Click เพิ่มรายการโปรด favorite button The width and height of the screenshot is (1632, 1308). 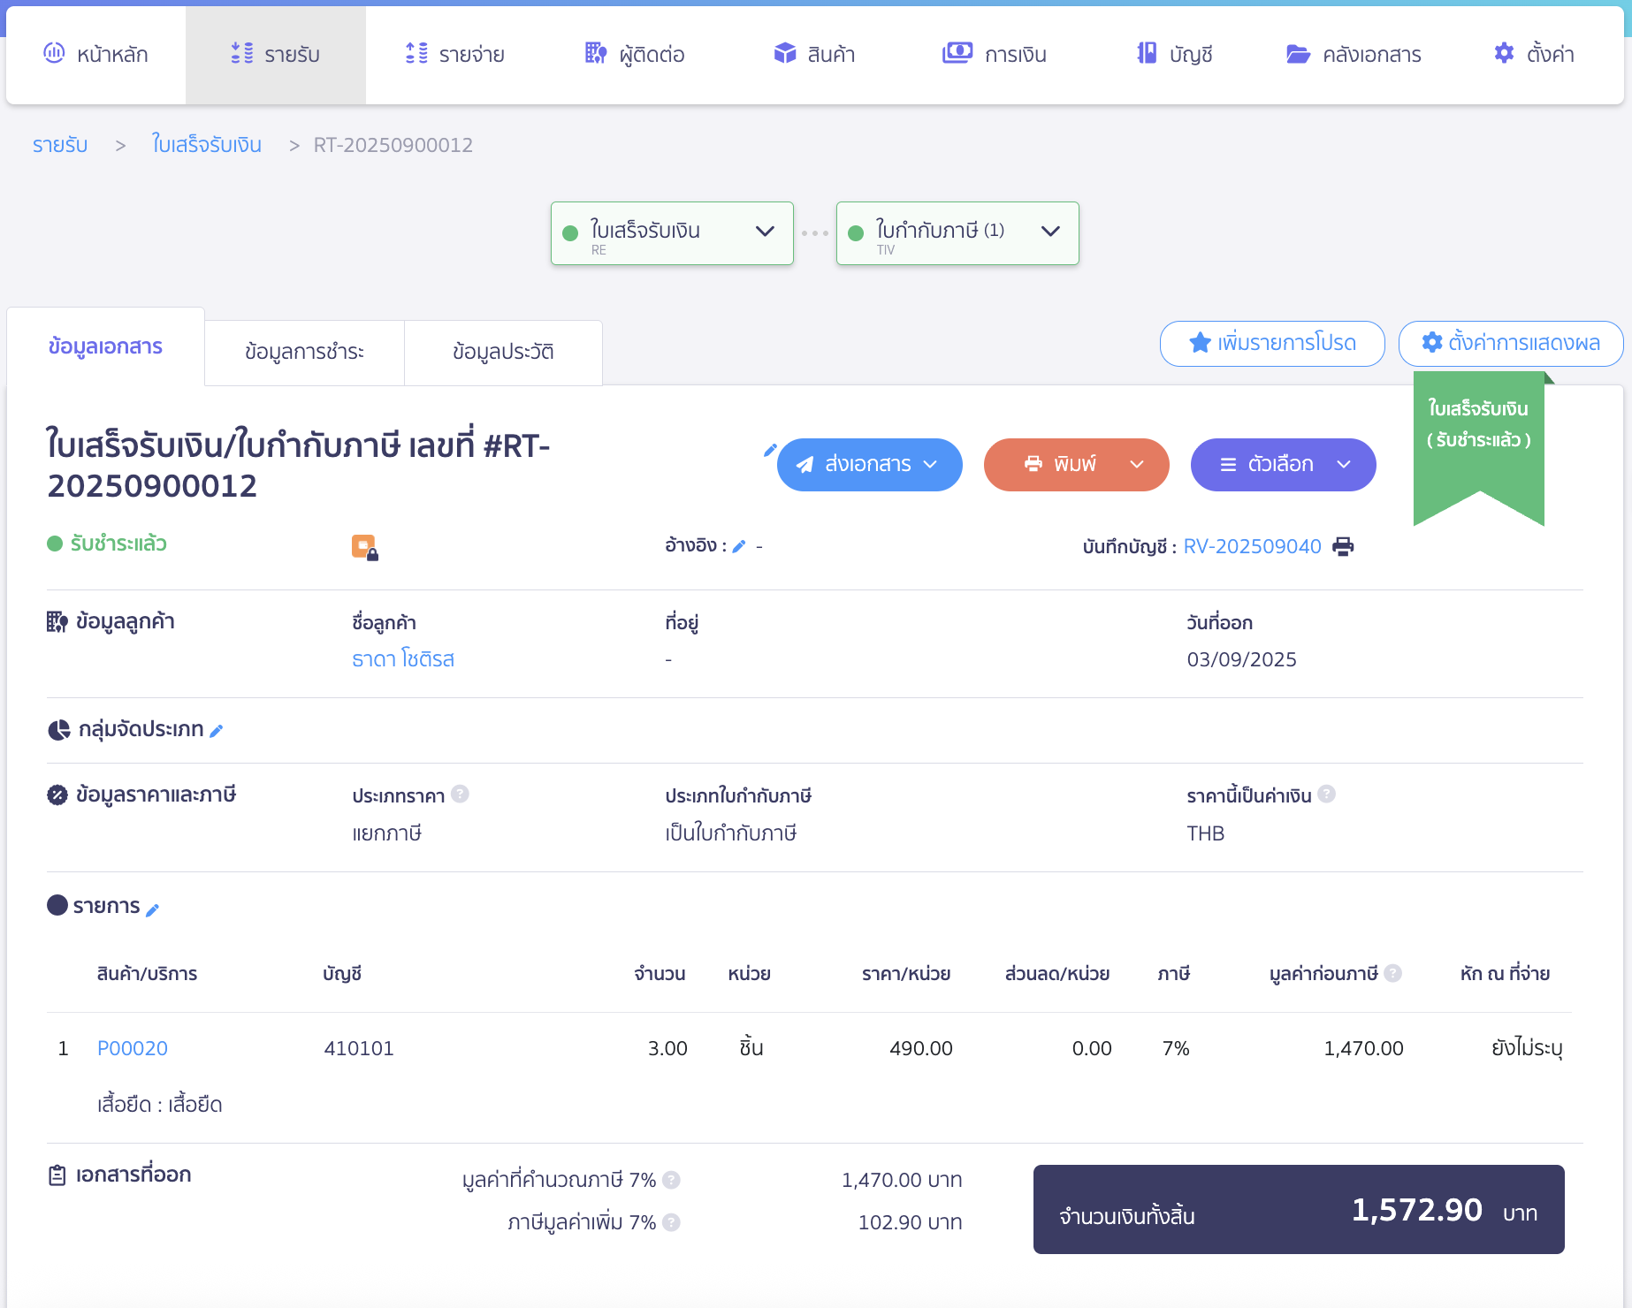click(1272, 343)
